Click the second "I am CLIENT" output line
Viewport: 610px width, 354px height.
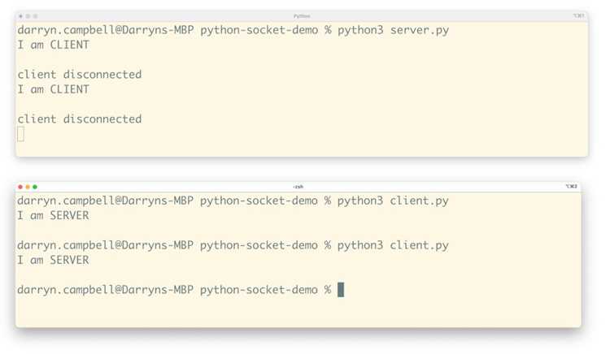click(54, 89)
